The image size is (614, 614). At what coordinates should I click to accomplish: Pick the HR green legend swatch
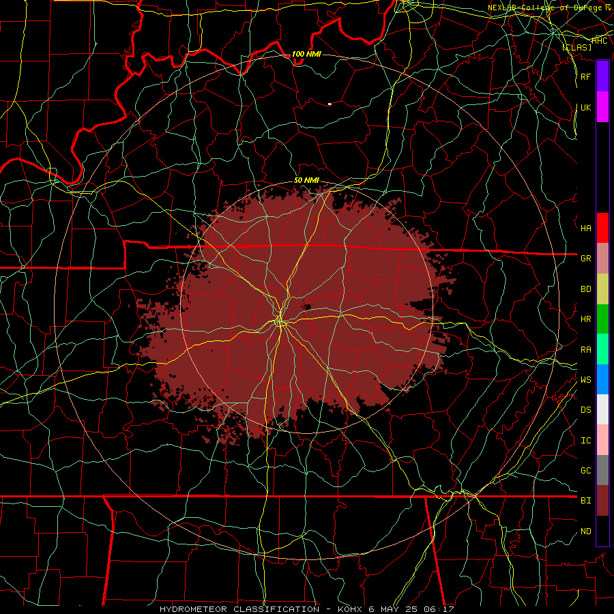coord(602,319)
